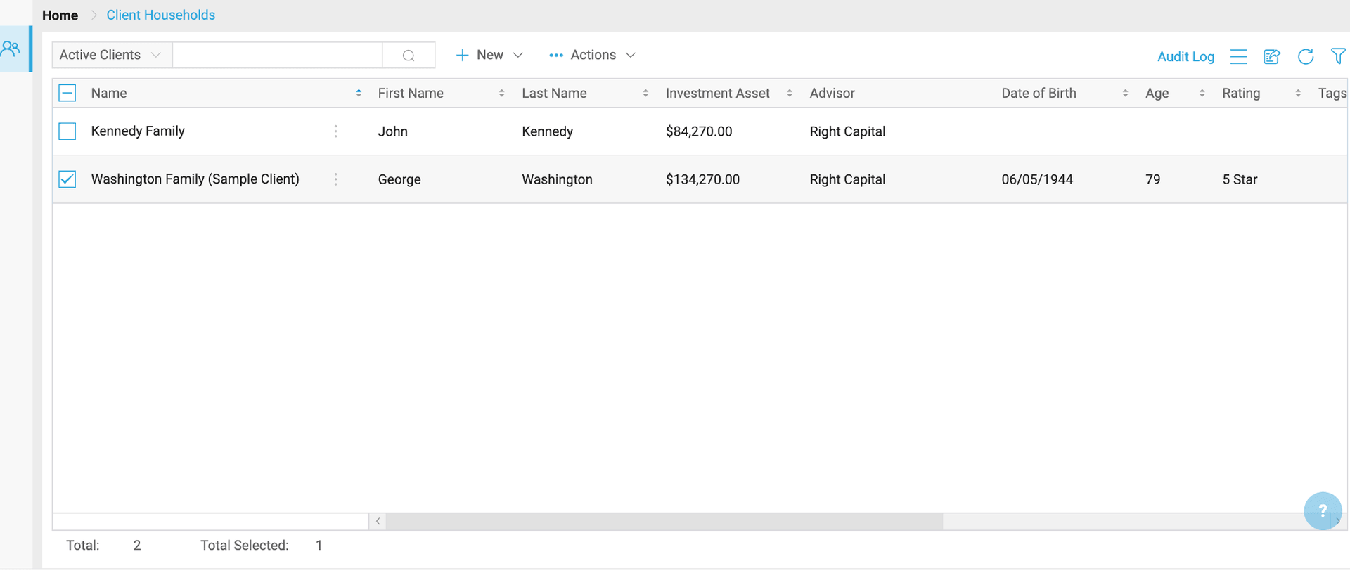Expand the Actions dropdown menu
The image size is (1350, 573).
[x=592, y=55]
